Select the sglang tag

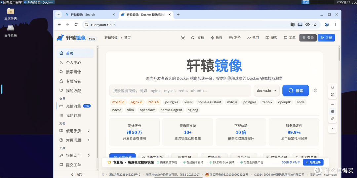(193, 110)
